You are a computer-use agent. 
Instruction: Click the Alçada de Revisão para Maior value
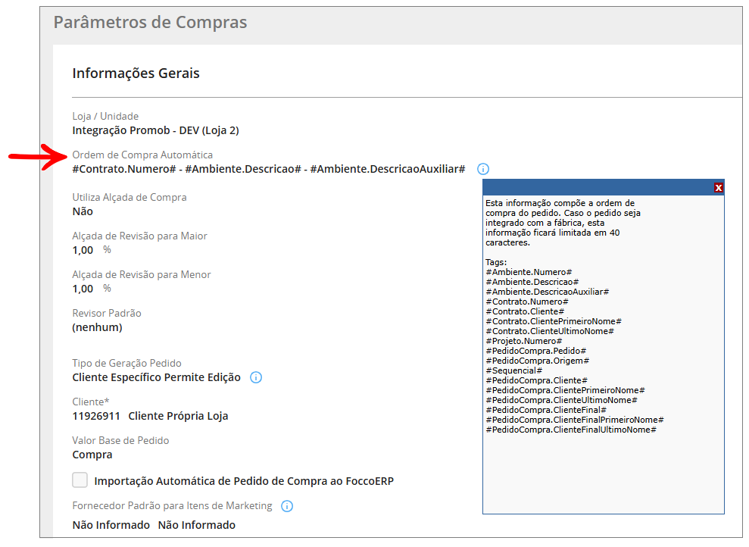coord(83,251)
